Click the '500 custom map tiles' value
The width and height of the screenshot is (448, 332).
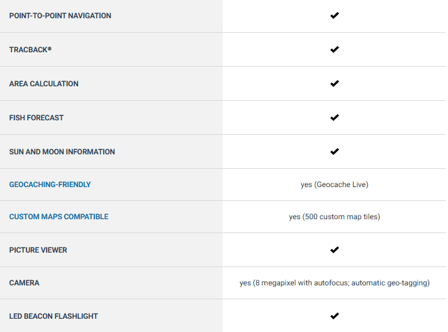point(340,217)
